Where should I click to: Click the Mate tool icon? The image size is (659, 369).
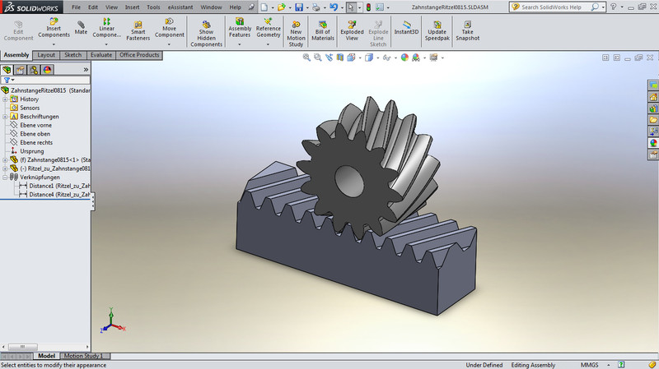click(x=81, y=25)
